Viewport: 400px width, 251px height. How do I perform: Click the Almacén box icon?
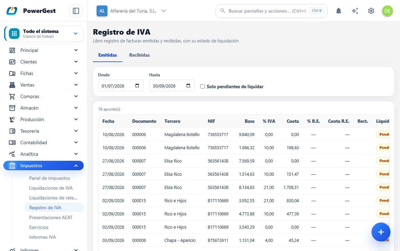coord(12,108)
